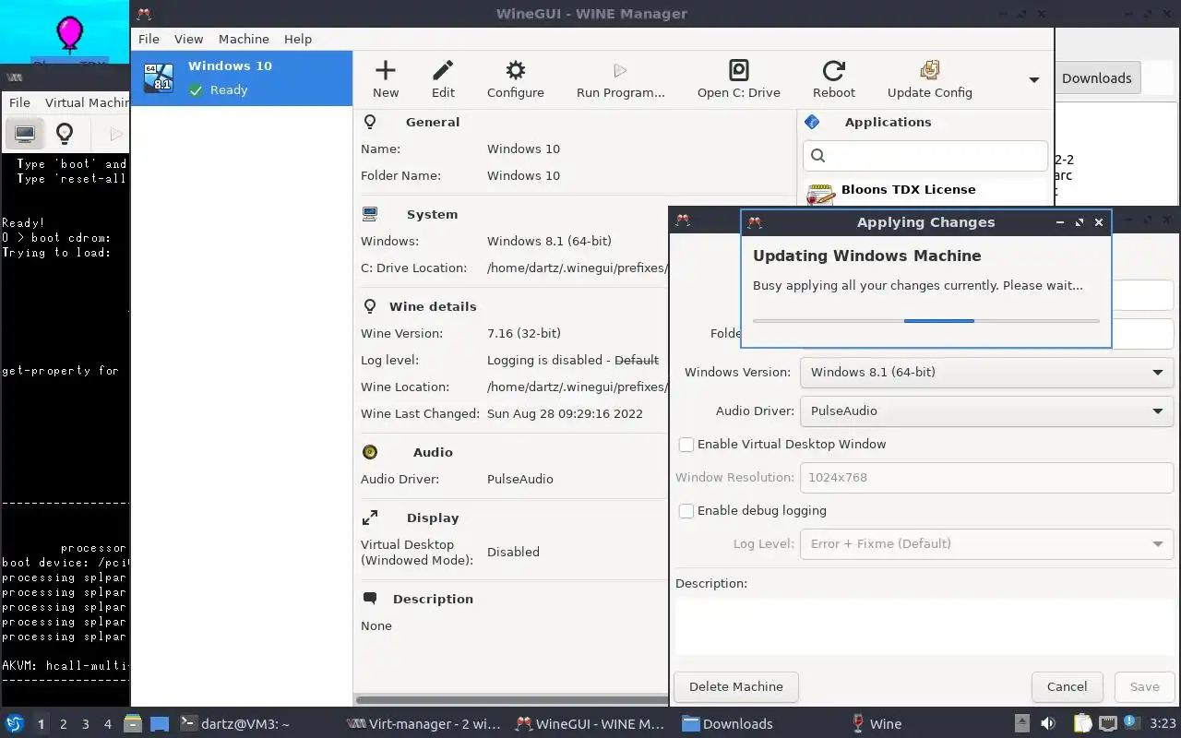Viewport: 1181px width, 738px height.
Task: Open the Bloons TDX balloon desktop icon
Action: 70,37
